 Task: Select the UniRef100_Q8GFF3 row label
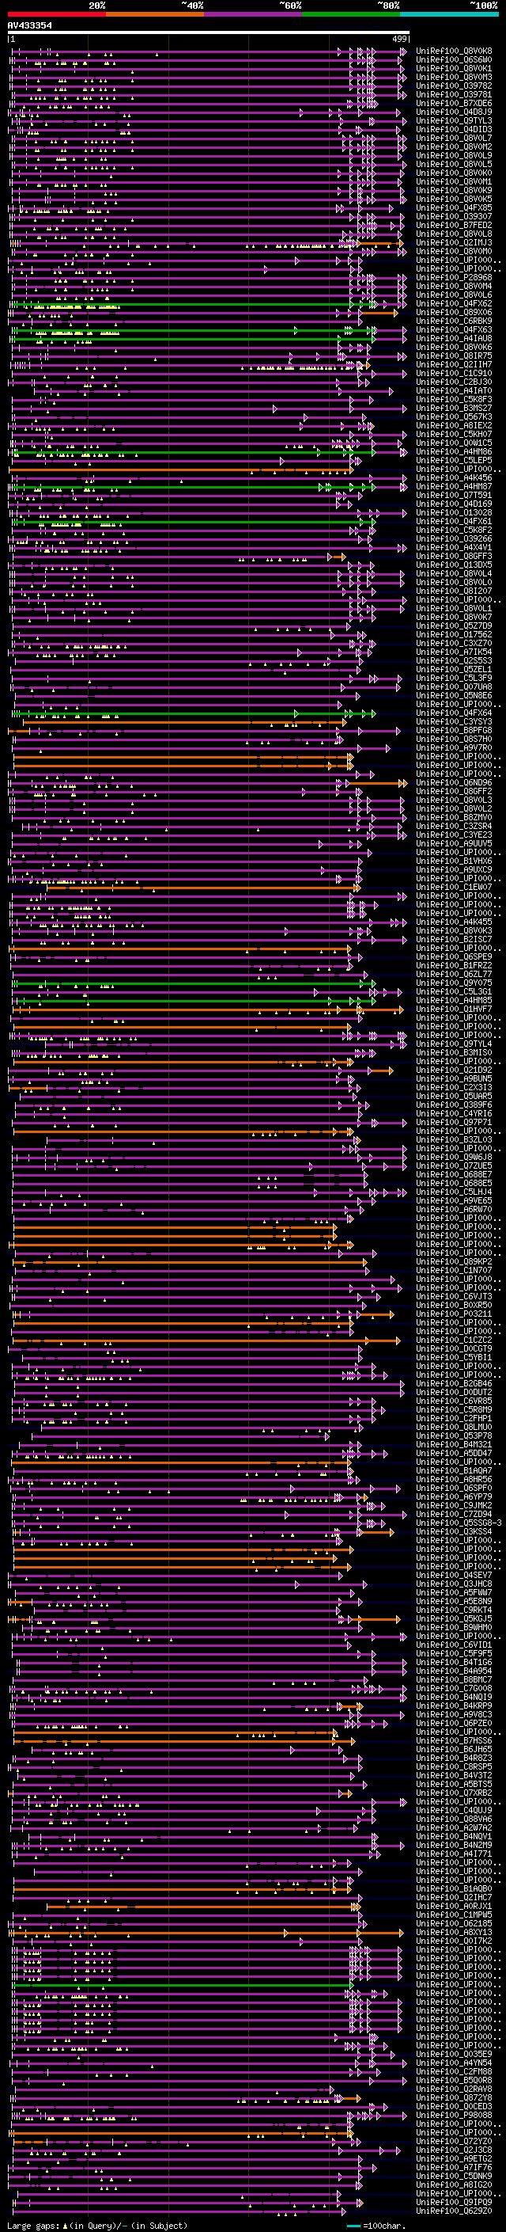click(454, 557)
